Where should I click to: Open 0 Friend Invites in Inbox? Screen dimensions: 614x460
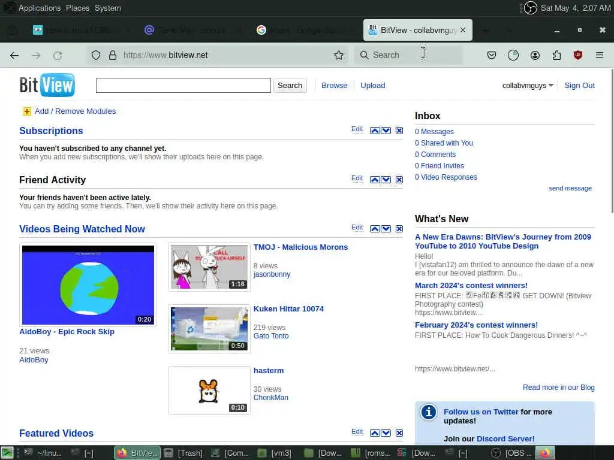(x=440, y=166)
